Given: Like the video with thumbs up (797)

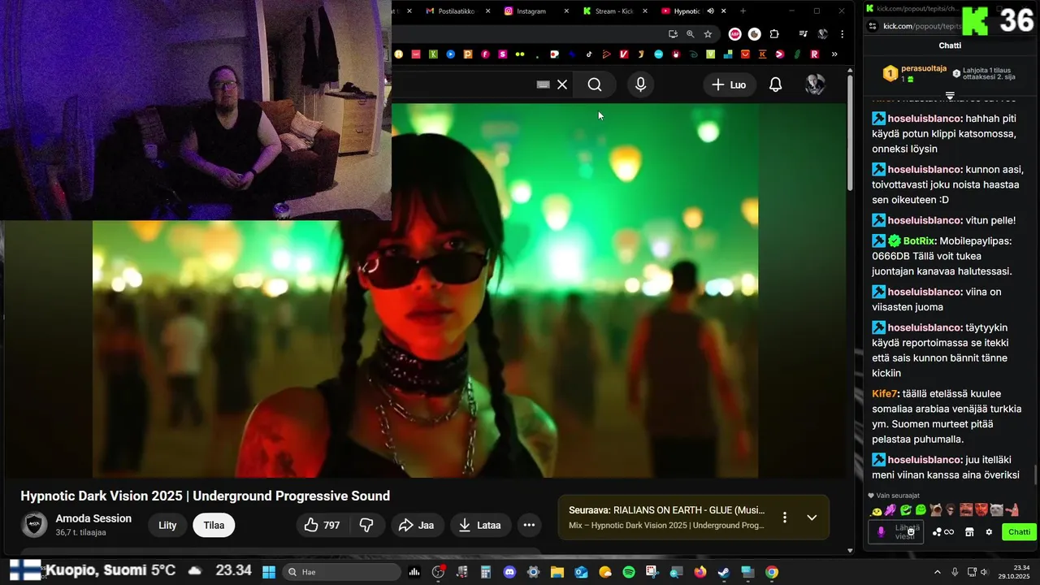Looking at the screenshot, I should tap(322, 525).
